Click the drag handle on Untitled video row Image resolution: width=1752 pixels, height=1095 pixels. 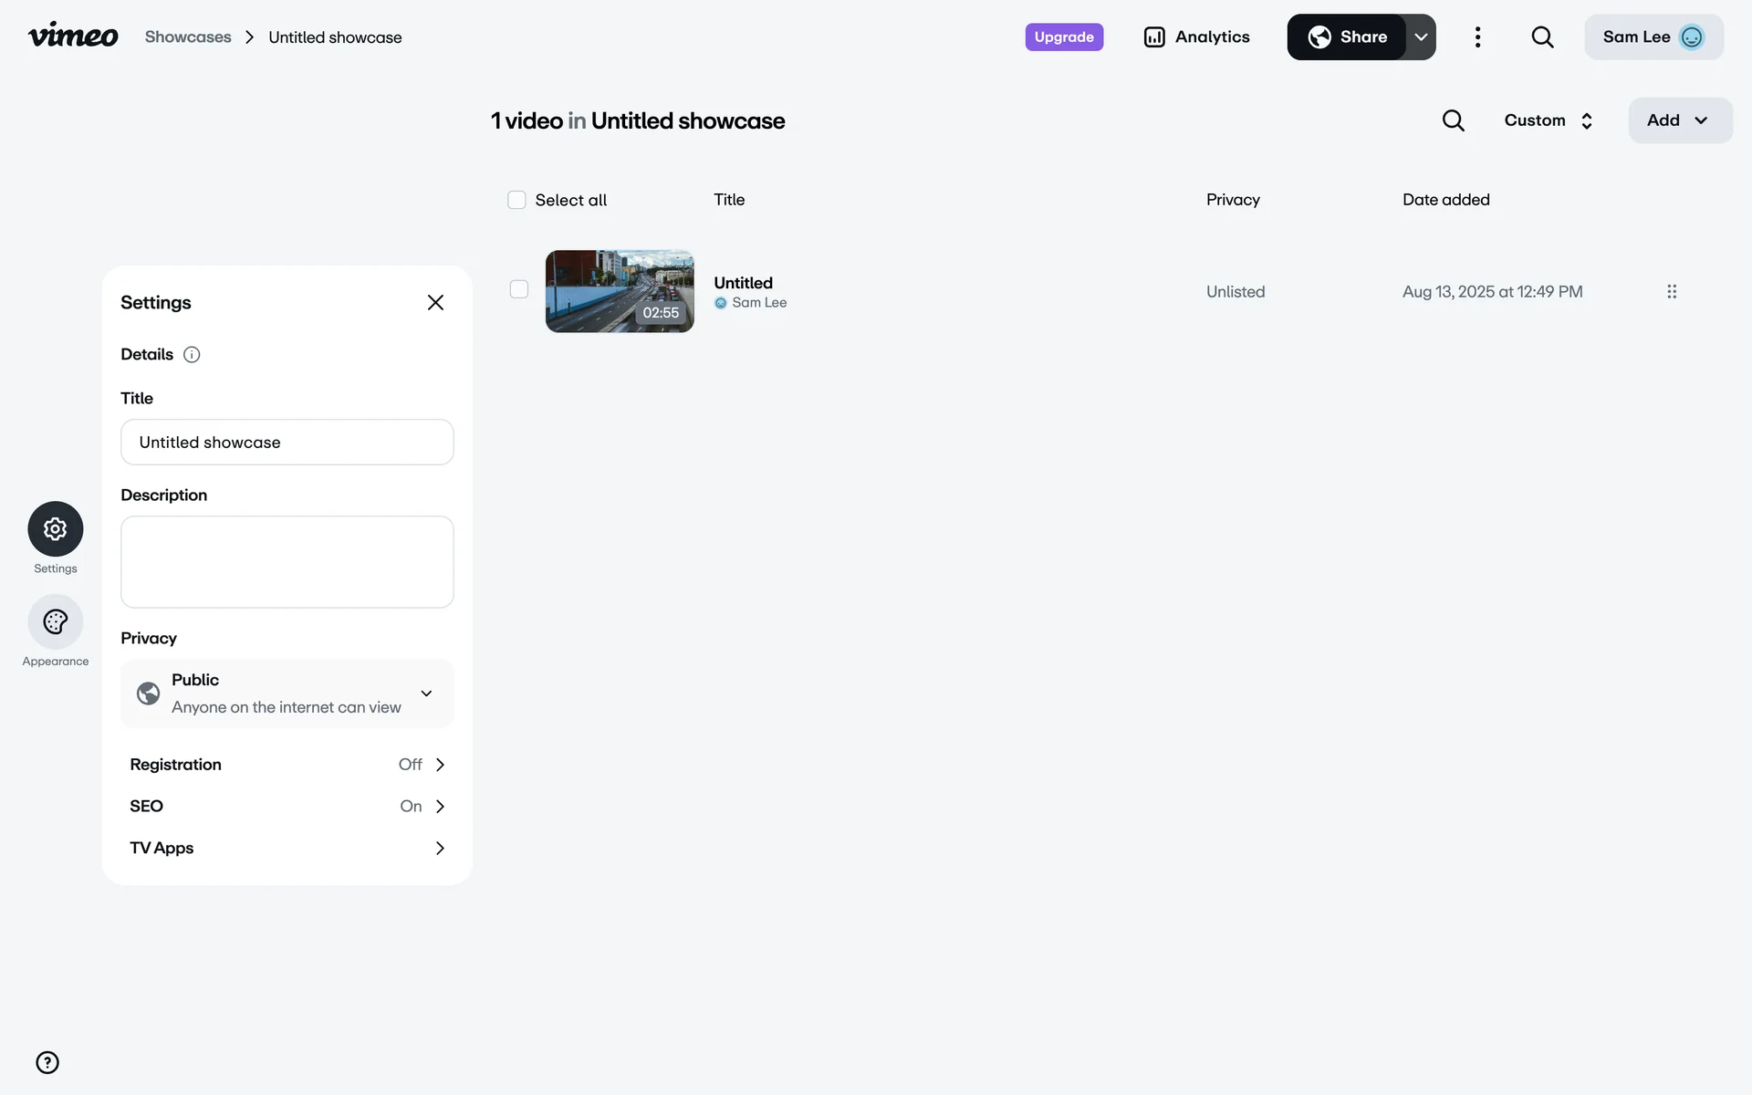[x=1672, y=292]
